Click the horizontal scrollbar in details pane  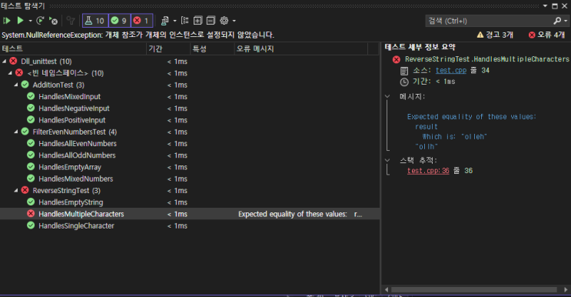click(474, 290)
